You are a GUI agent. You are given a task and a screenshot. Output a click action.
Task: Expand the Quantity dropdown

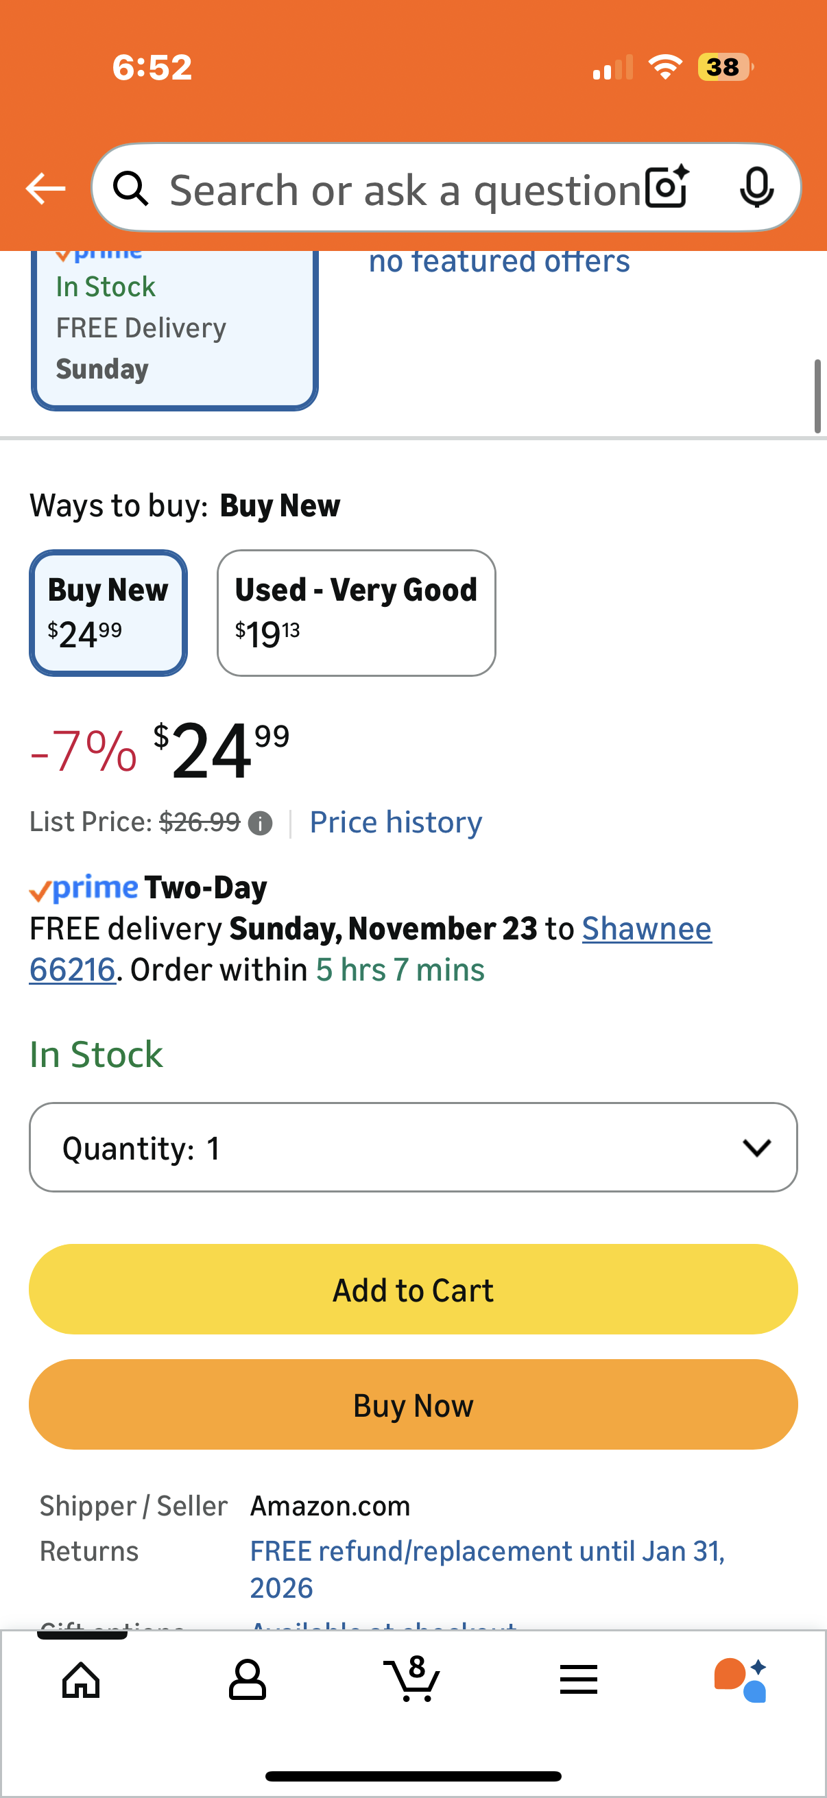coord(413,1147)
